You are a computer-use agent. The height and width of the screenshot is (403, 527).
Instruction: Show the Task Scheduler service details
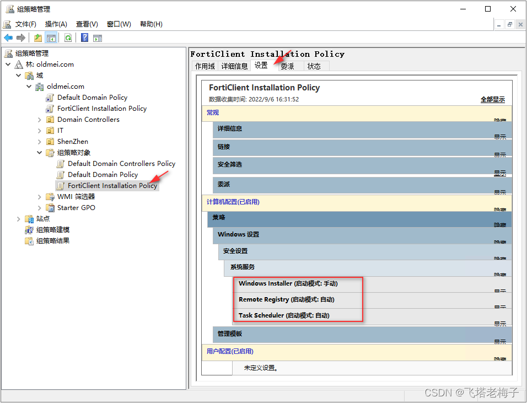click(x=500, y=324)
